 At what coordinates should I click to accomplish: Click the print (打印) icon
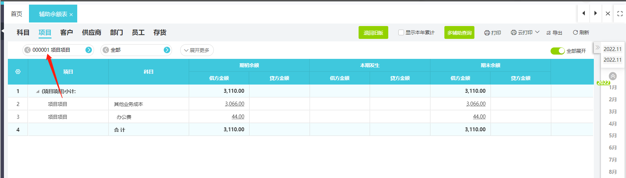click(487, 33)
